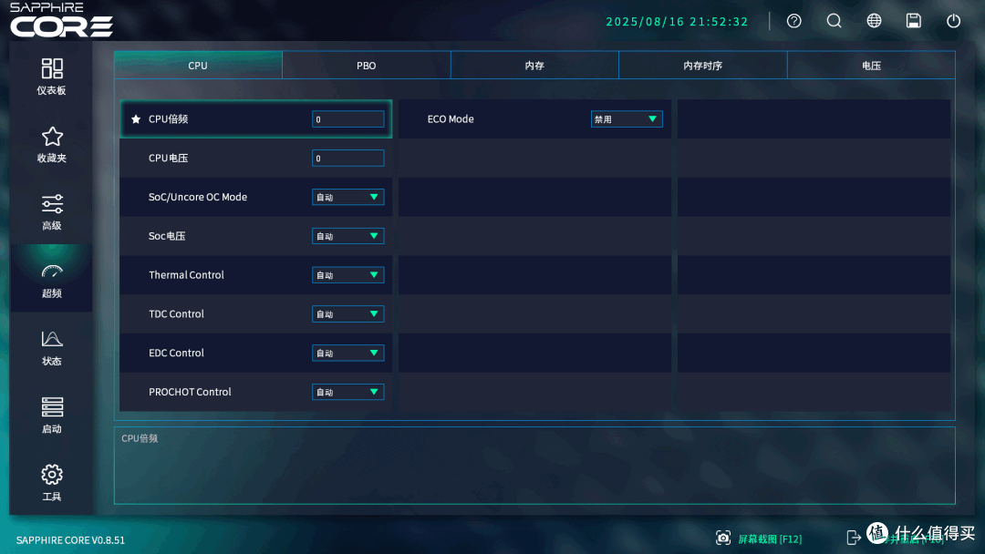Click the CPU电压 value input field
The width and height of the screenshot is (985, 554).
pos(348,159)
